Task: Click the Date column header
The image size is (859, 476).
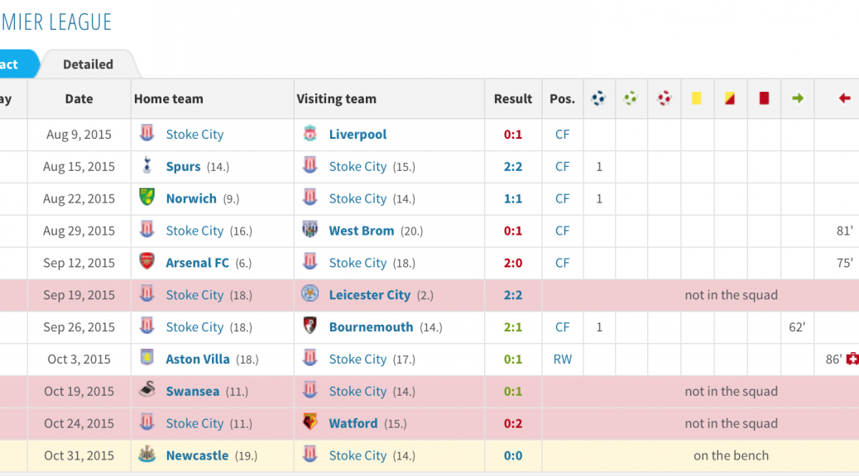Action: click(x=79, y=98)
